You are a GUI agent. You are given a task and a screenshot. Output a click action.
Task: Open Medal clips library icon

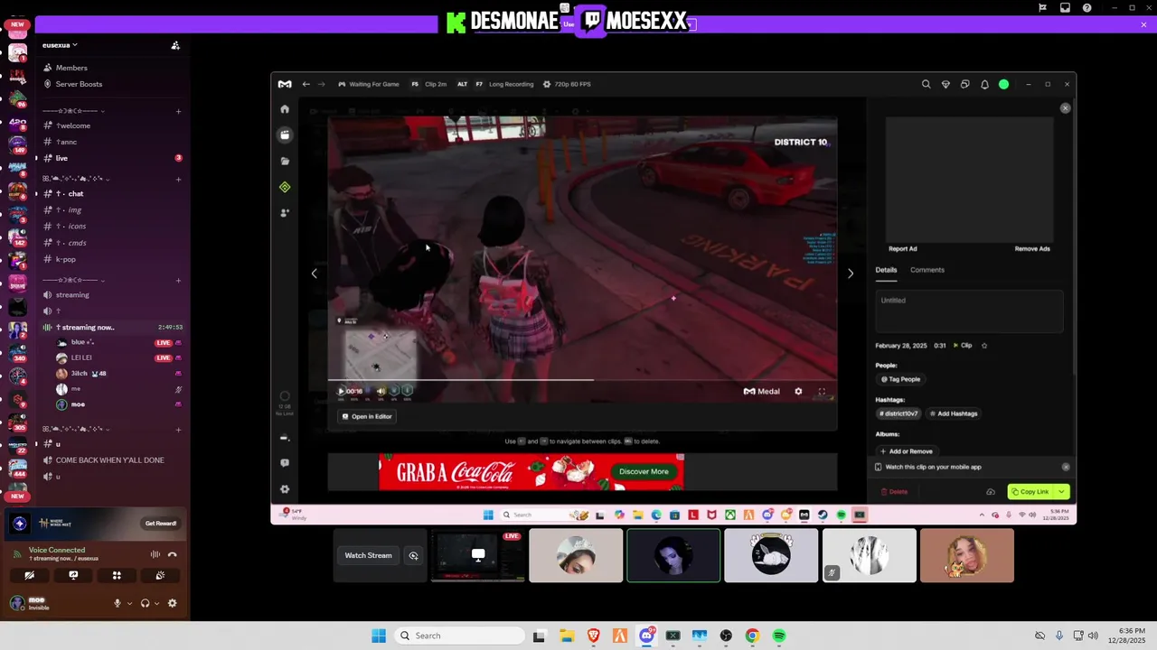click(285, 135)
